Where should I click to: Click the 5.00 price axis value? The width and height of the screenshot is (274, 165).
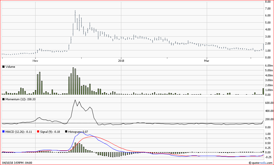268,22
